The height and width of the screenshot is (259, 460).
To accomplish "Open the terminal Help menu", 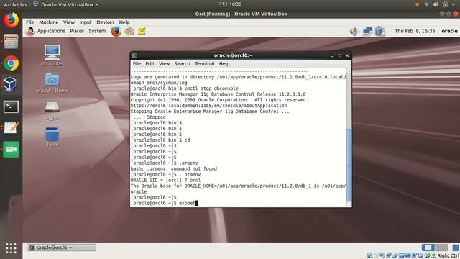I will 224,64.
